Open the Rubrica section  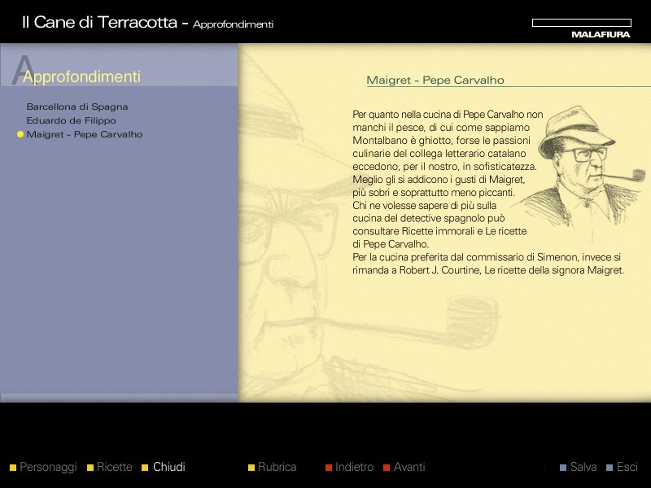(277, 467)
